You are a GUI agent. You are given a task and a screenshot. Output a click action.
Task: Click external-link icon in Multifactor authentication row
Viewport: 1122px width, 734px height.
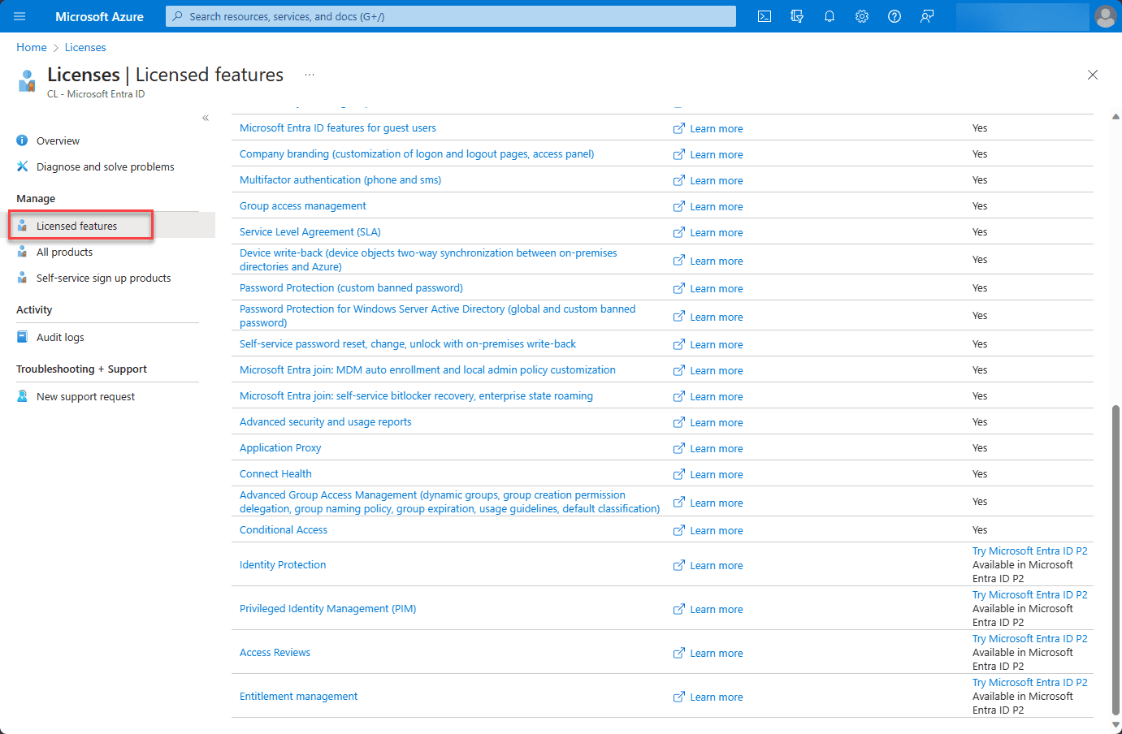[679, 180]
